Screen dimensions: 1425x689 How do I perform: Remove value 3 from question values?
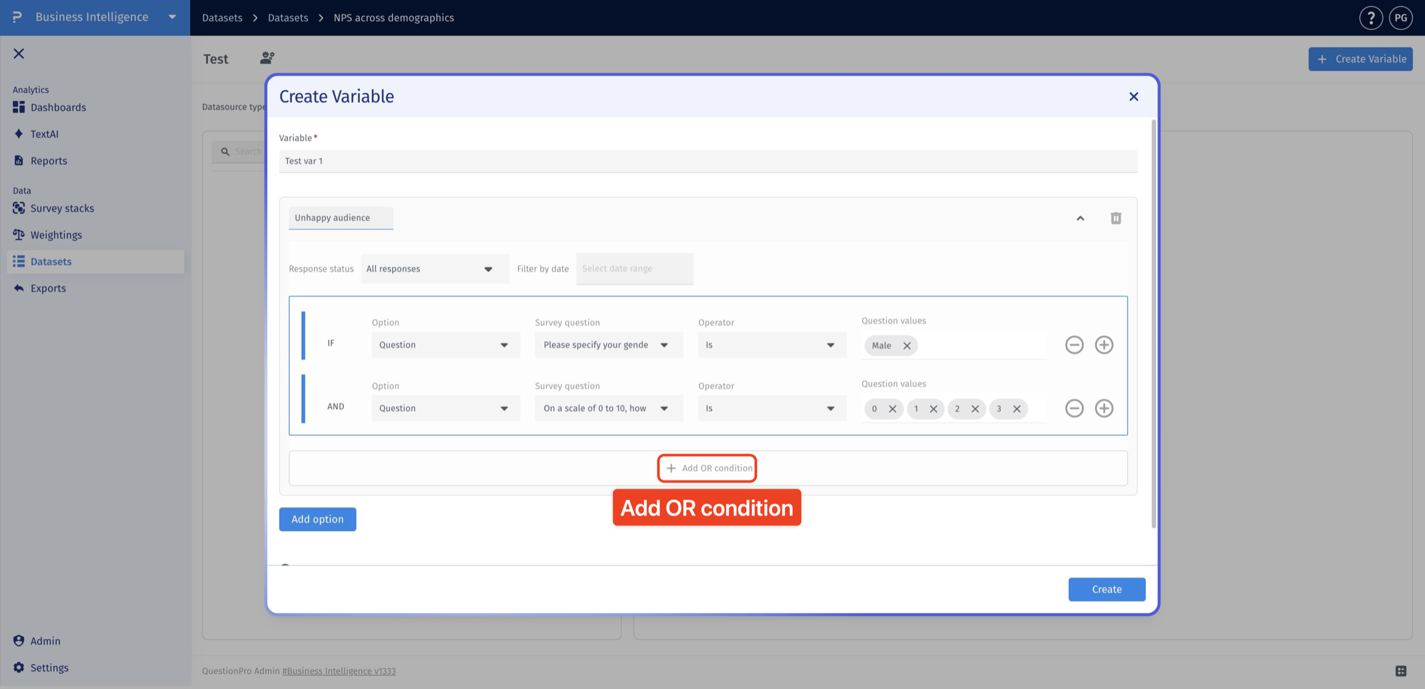[x=1016, y=409]
